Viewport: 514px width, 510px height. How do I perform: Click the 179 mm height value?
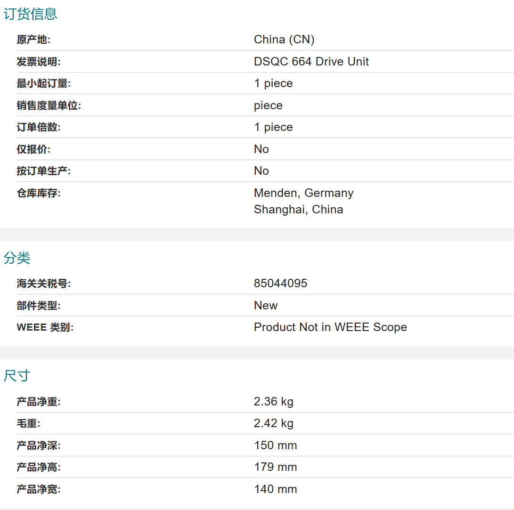pos(276,467)
